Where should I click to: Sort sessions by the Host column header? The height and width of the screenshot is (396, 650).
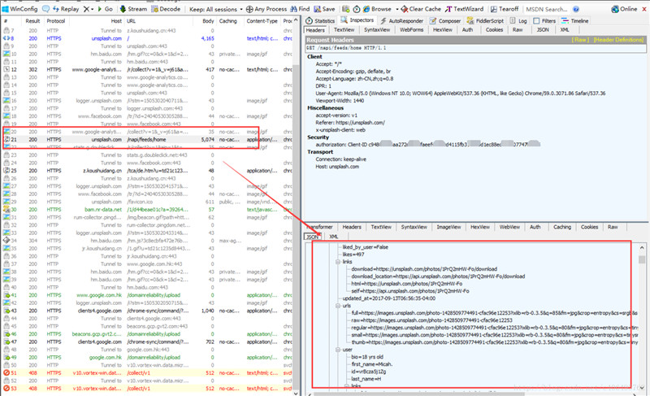coord(116,20)
